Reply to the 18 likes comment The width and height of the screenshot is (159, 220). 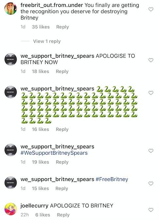[x=62, y=71]
